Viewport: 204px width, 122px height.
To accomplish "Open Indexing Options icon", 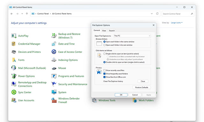I will pyautogui.click(x=54, y=60).
